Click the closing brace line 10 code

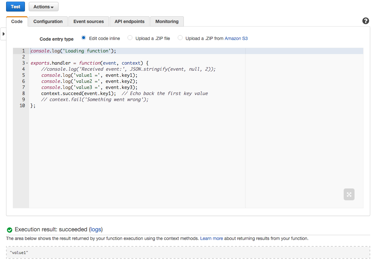point(33,106)
